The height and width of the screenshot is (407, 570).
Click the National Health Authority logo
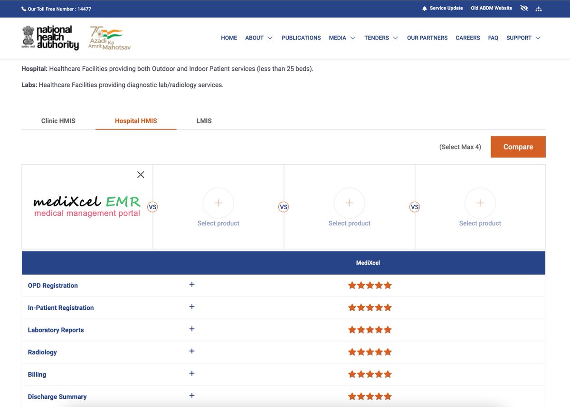click(50, 38)
